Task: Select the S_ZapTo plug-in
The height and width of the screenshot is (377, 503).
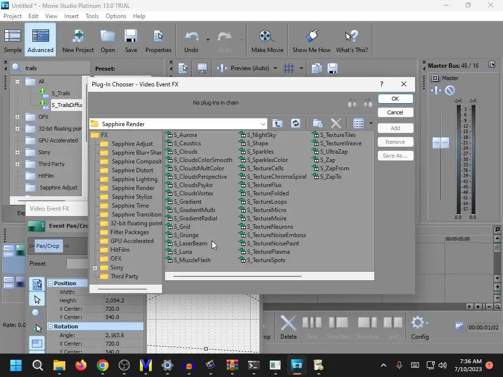Action: pos(327,177)
